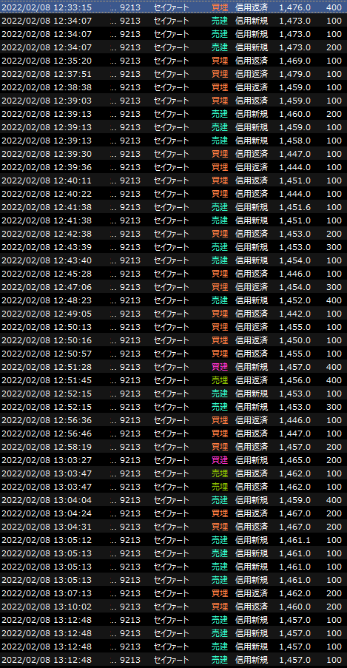Click quantity 300 in the 12:47:06 row
Viewport: 347px width, 668px height.
(334, 287)
